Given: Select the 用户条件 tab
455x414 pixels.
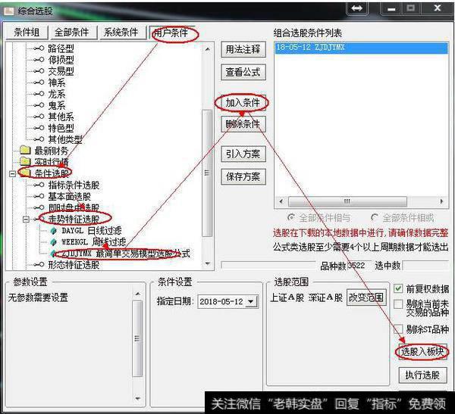Looking at the screenshot, I should (x=171, y=33).
